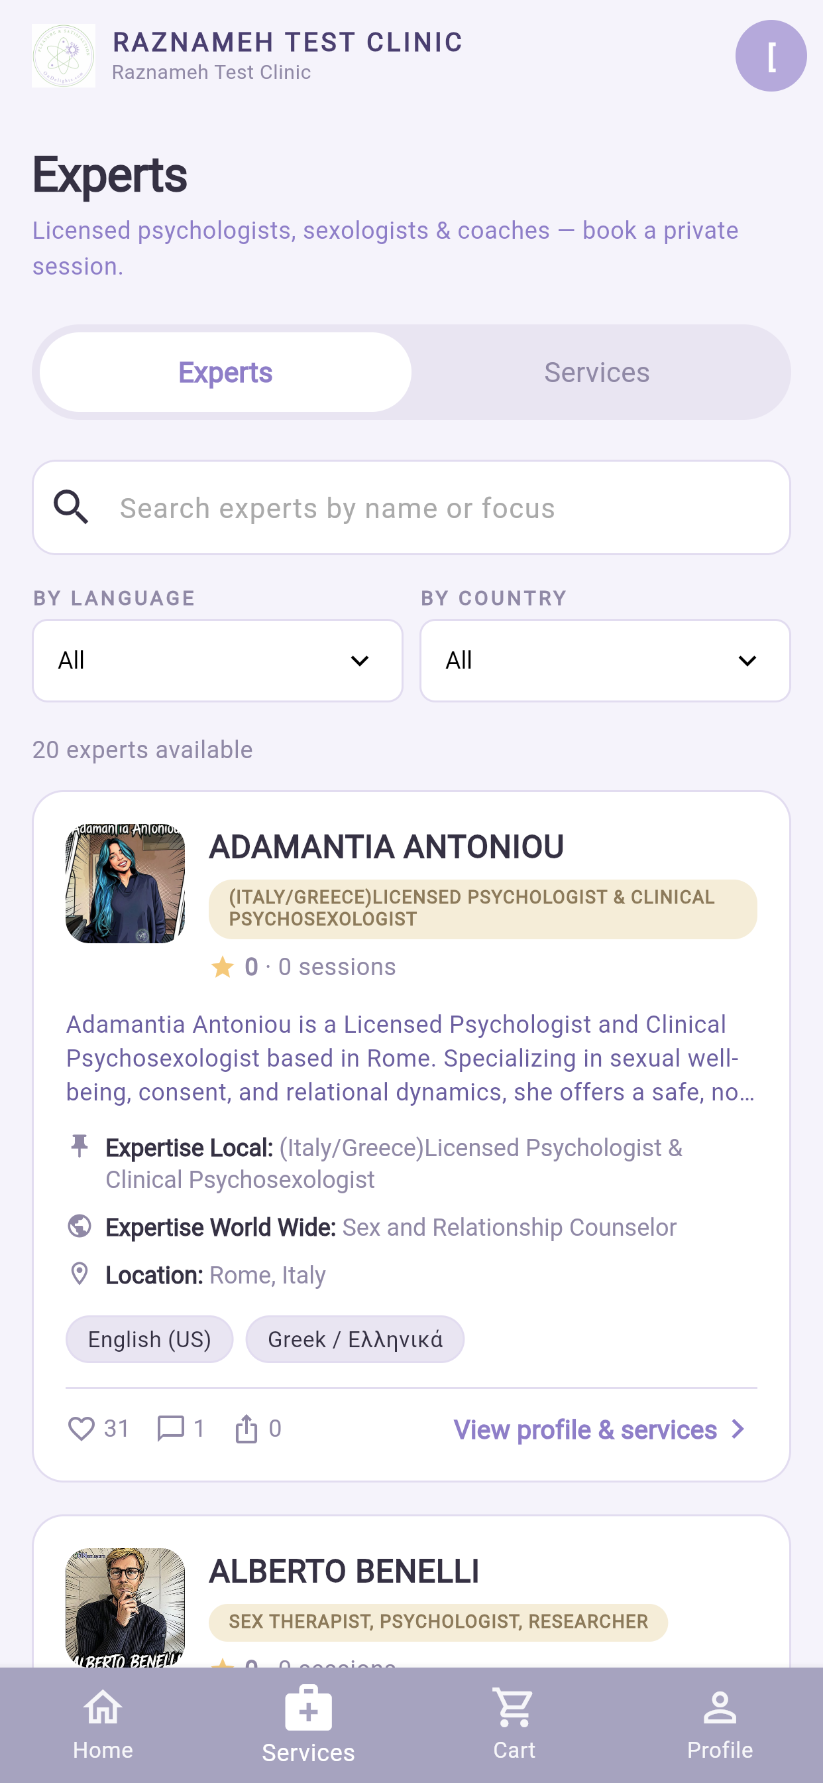Open Alberto Benelli's profile photo
The image size is (823, 1783).
[x=125, y=1607]
